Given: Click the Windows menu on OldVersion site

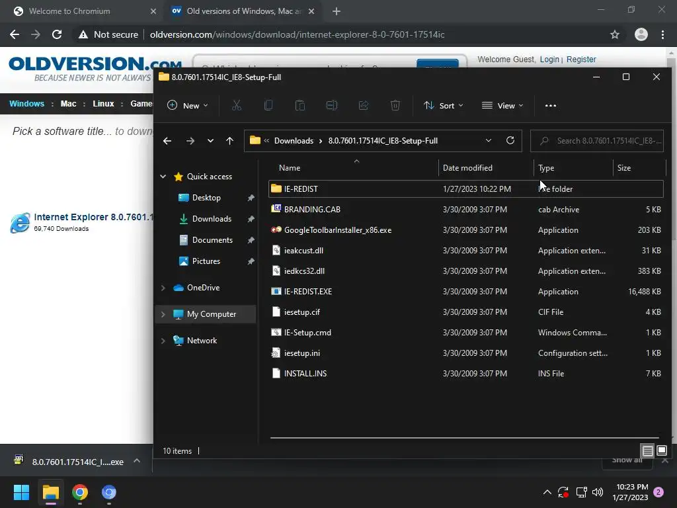Looking at the screenshot, I should click(26, 104).
